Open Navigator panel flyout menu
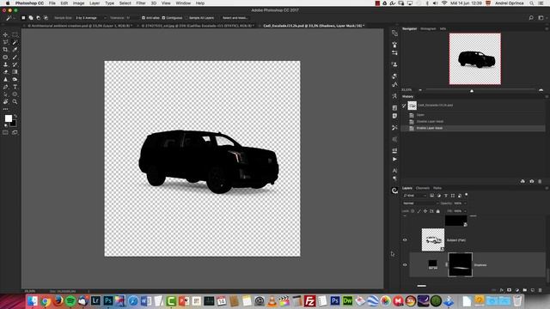550x309 pixels. coord(547,28)
